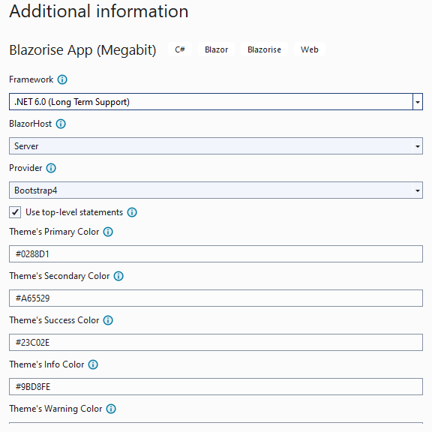Click the Theme's Secondary Color info icon
Screen dimensions: 432x432
118,276
